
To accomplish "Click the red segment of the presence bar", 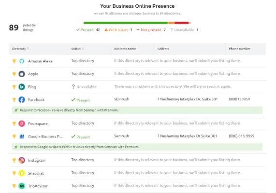I will pos(182,23).
